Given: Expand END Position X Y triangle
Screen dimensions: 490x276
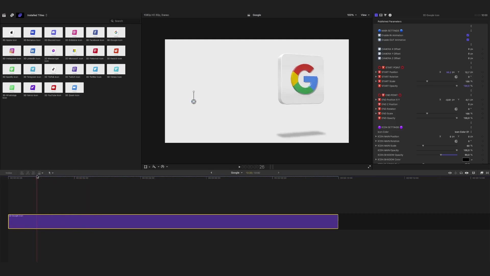Looking at the screenshot, I should click(376, 100).
